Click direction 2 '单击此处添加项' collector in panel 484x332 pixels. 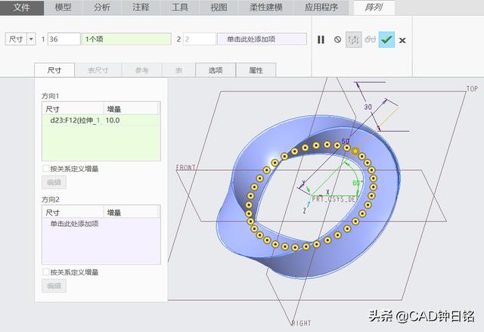[x=75, y=224]
